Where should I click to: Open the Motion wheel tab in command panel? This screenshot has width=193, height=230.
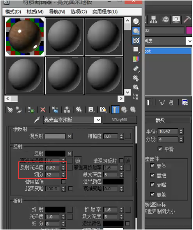165,19
